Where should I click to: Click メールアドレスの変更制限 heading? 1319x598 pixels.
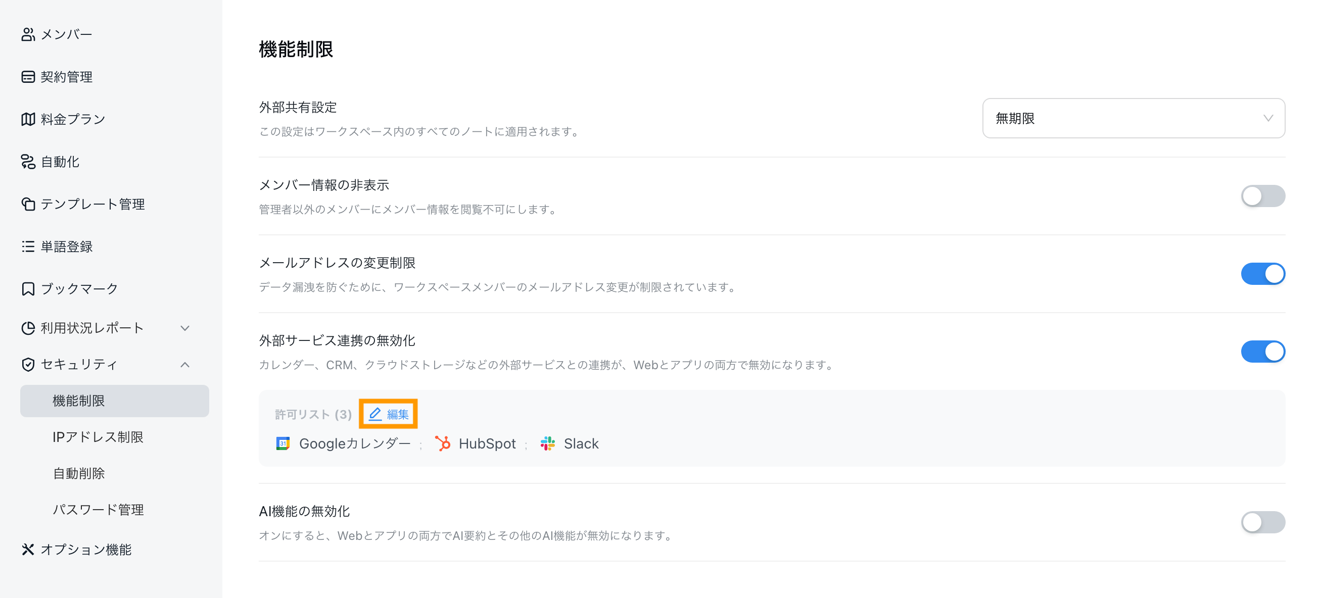pos(338,263)
